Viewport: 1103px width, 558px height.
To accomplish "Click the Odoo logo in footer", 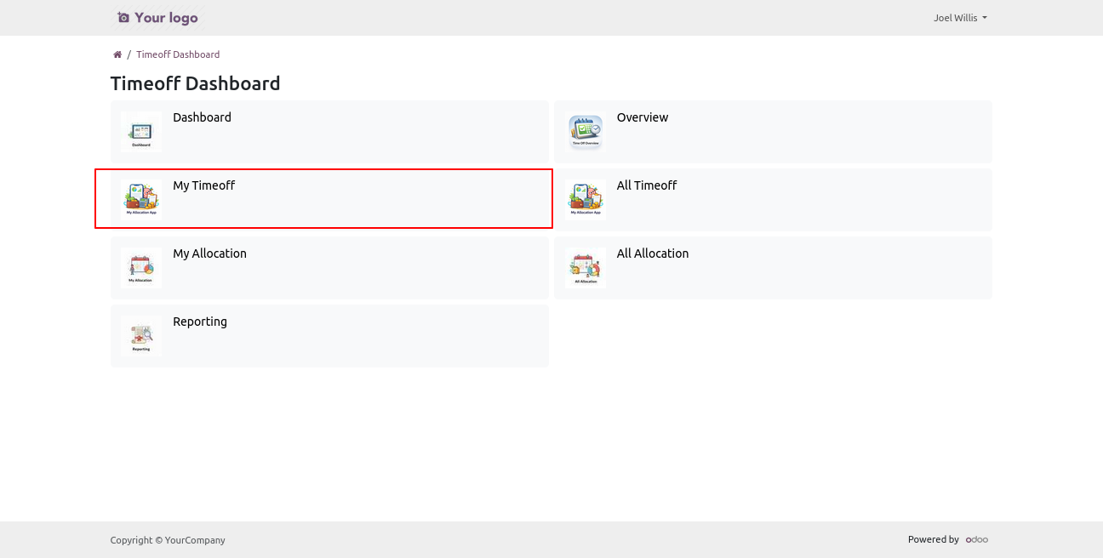I will pyautogui.click(x=976, y=539).
